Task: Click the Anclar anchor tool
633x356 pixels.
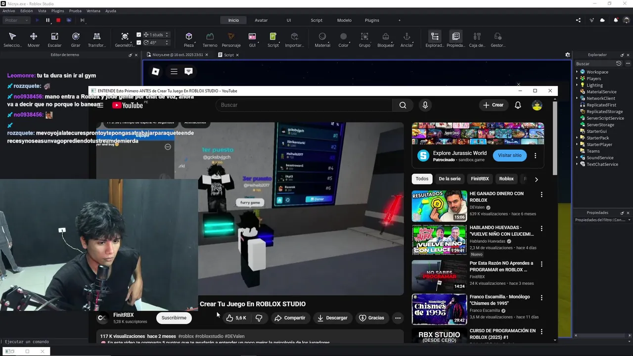Action: [x=407, y=40]
